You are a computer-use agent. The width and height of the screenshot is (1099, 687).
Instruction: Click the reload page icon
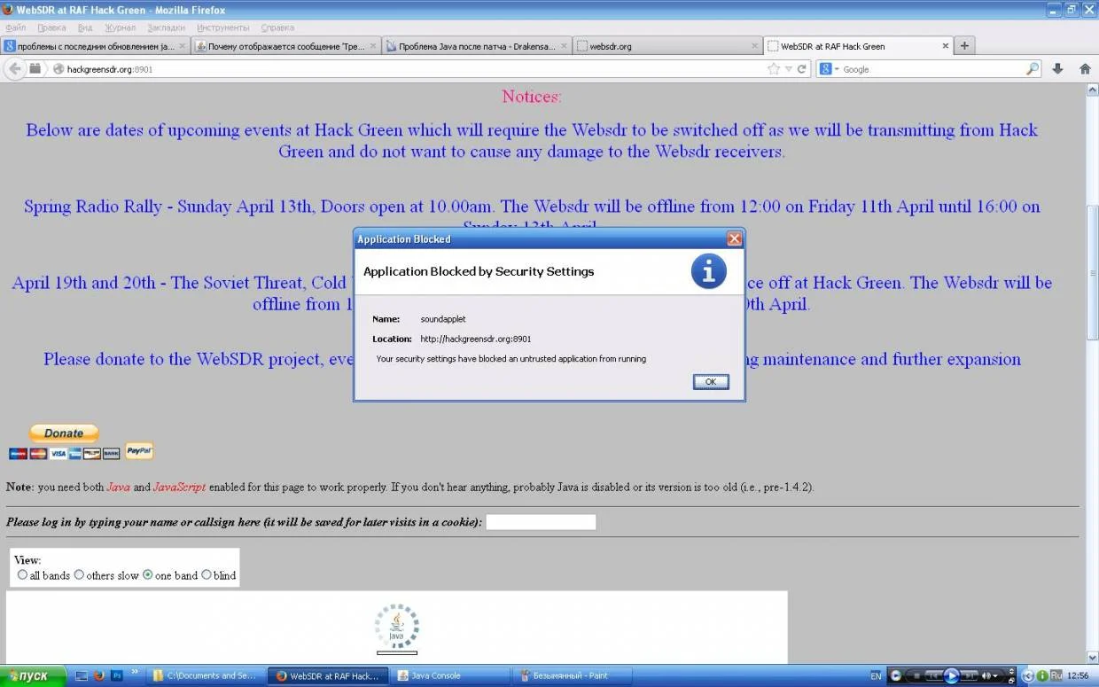(802, 68)
